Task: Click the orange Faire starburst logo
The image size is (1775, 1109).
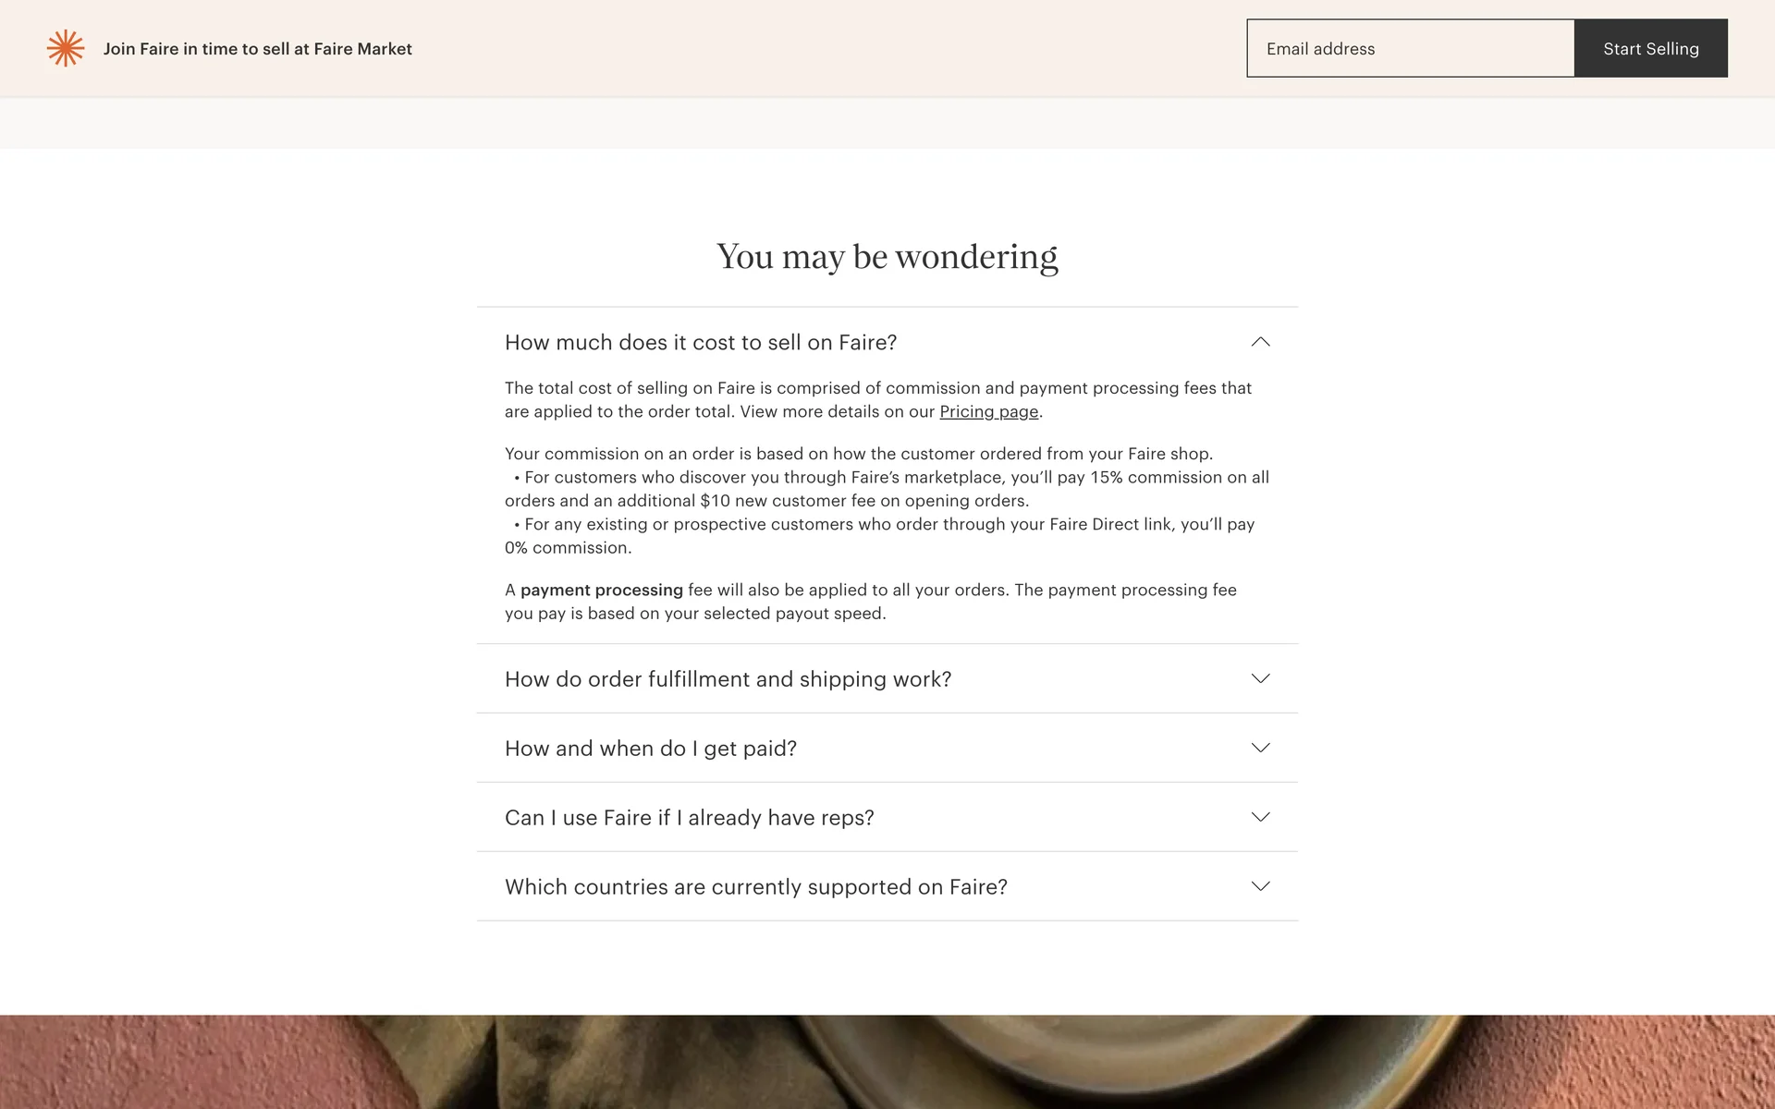Action: tap(66, 48)
